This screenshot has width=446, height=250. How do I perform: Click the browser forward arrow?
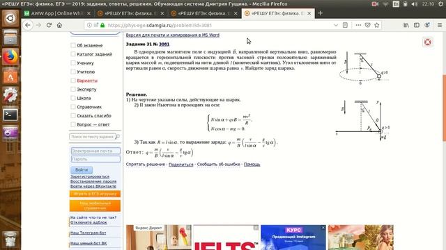pyautogui.click(x=38, y=25)
